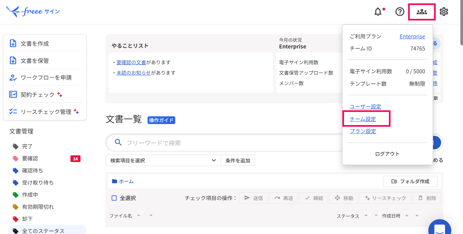The height and width of the screenshot is (234, 463).
Task: Click the 文書管理 section heading
Action: [21, 131]
